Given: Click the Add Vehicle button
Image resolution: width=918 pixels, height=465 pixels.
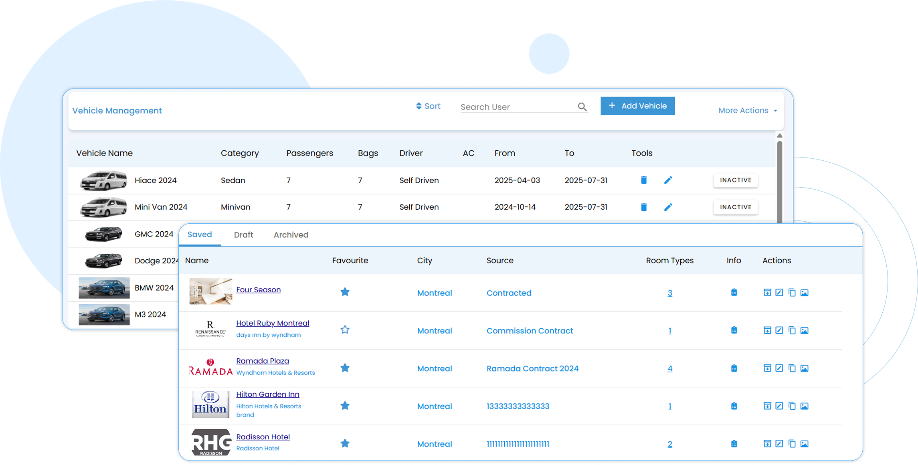Looking at the screenshot, I should click(637, 106).
